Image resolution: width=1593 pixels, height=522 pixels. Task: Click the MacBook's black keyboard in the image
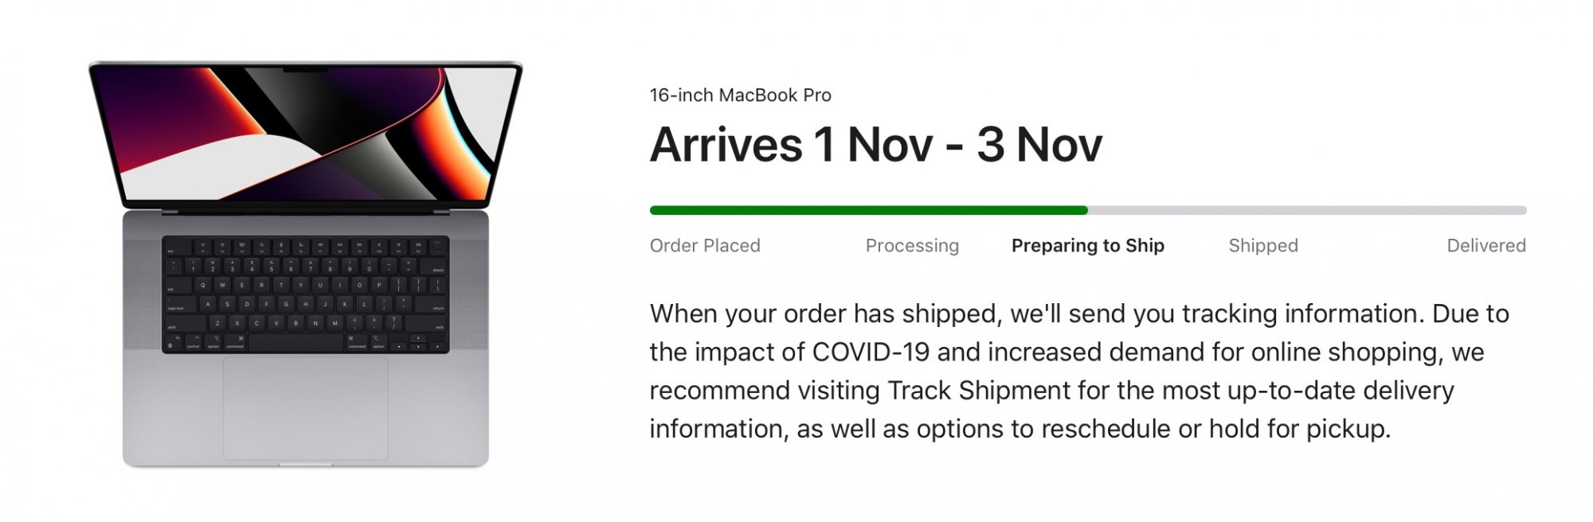[305, 294]
